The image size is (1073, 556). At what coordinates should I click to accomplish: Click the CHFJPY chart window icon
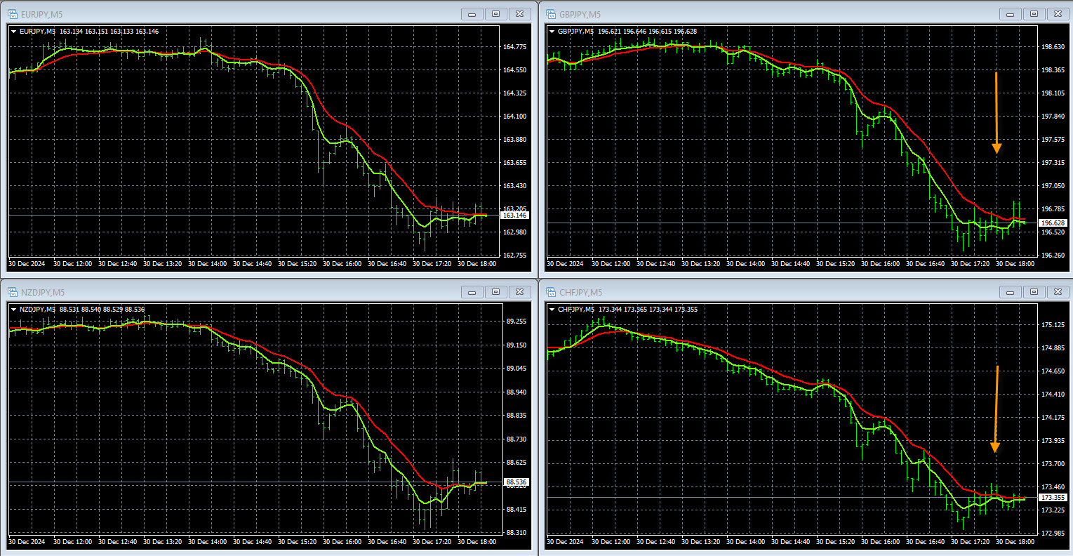pyautogui.click(x=550, y=292)
